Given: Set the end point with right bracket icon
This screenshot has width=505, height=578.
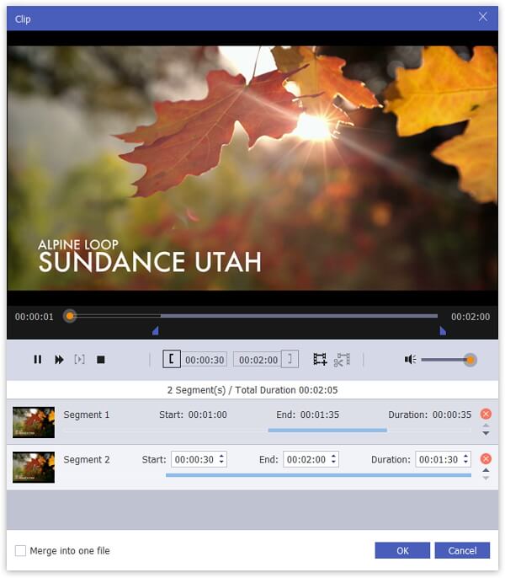Looking at the screenshot, I should pyautogui.click(x=290, y=359).
